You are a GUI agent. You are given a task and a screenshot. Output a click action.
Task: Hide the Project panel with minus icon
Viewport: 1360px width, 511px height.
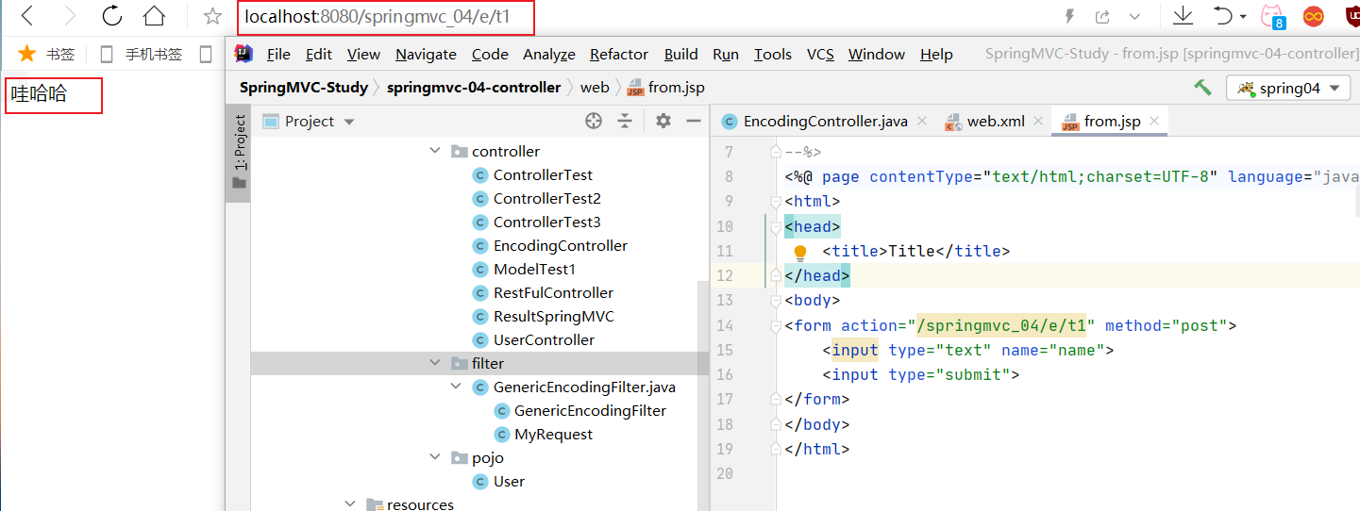click(694, 121)
